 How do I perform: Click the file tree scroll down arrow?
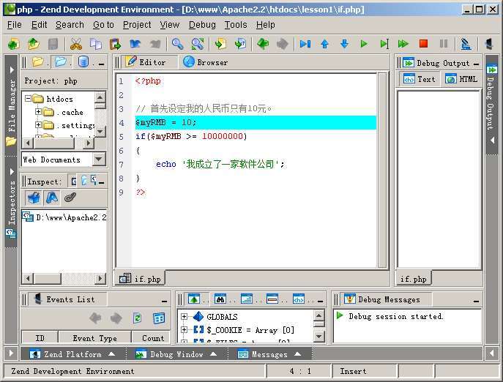pos(100,132)
